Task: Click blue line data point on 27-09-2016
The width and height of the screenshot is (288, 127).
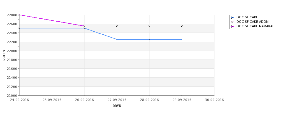Action: point(117,39)
